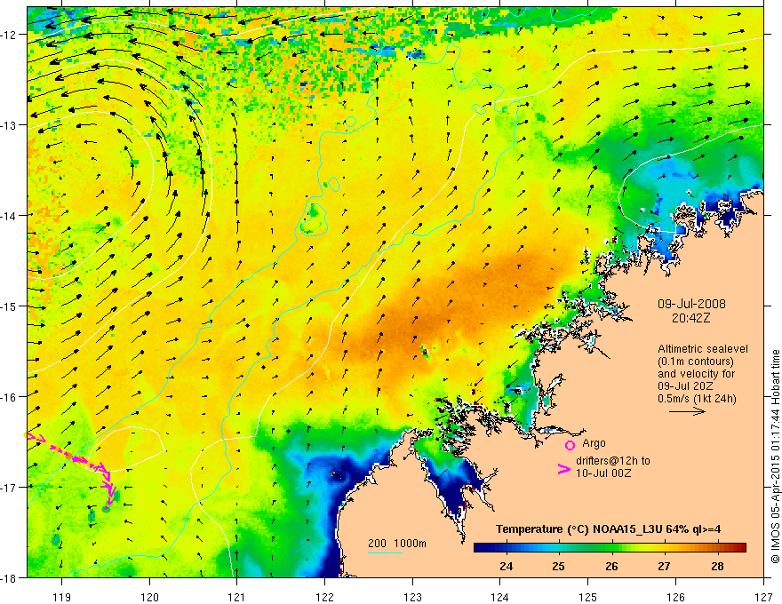The width and height of the screenshot is (782, 604).
Task: Click the IMOS copyright timestamp text
Action: coord(775,457)
